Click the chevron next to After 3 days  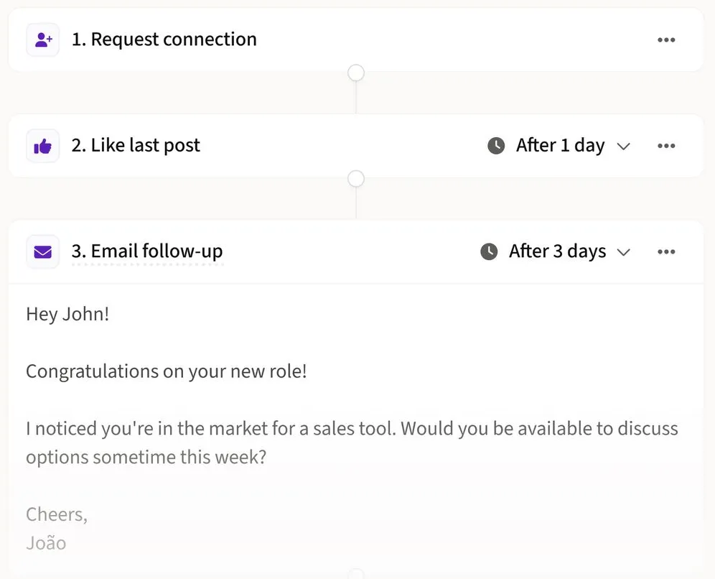pyautogui.click(x=623, y=252)
